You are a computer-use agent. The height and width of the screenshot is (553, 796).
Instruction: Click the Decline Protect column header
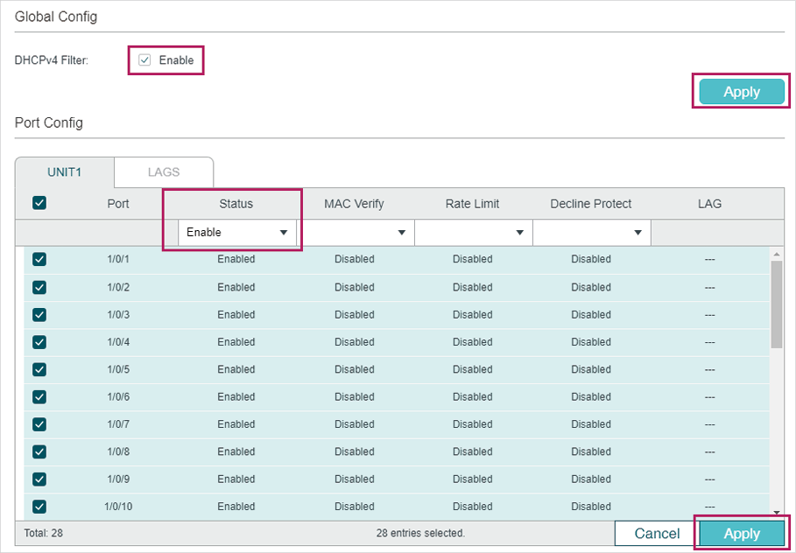(x=591, y=204)
